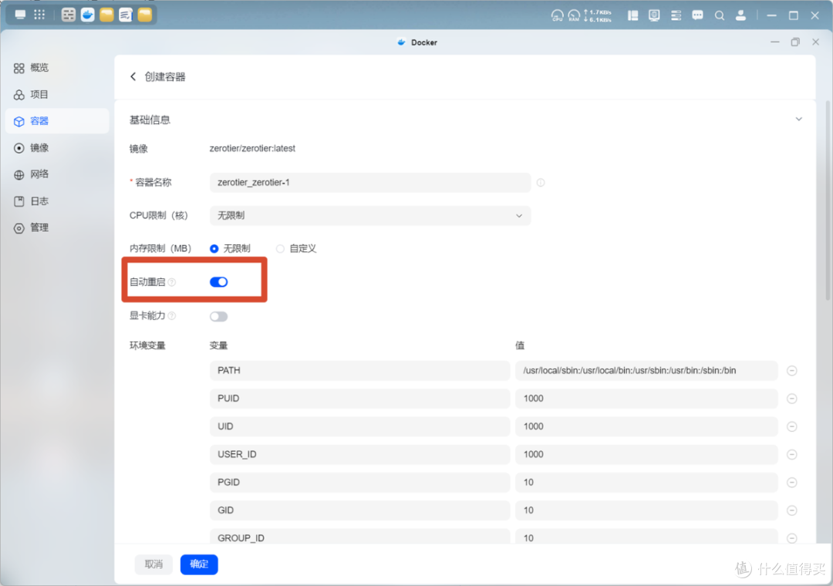The width and height of the screenshot is (833, 586).
Task: Edit the GID value field
Action: tap(646, 510)
